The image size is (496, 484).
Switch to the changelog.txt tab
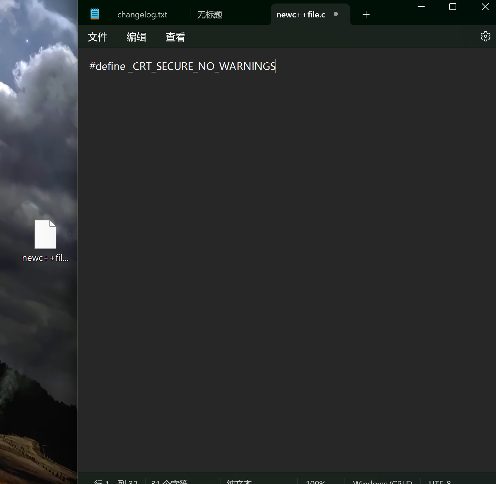coord(142,14)
